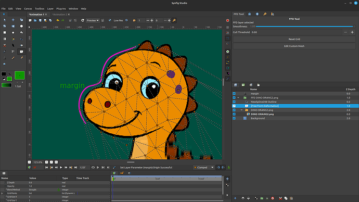The width and height of the screenshot is (359, 202).
Task: Raise the layer with up arrow
Action: [243, 198]
